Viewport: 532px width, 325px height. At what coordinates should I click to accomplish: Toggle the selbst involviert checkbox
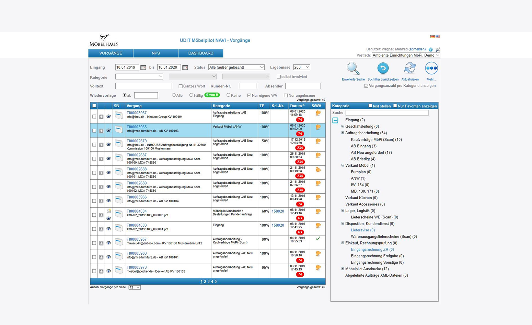tap(279, 77)
